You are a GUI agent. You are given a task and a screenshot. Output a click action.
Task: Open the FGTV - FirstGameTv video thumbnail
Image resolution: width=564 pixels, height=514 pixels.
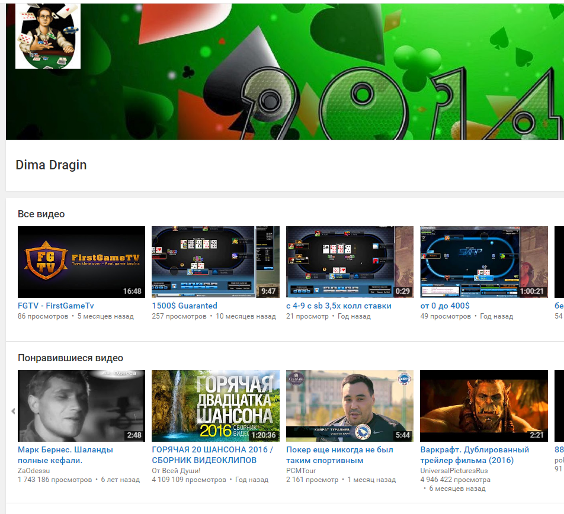(x=81, y=262)
